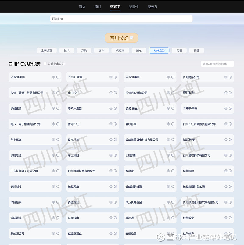Screen dimensions: 244x245
Task: Switch to the 股东 tab
Action: (x=139, y=51)
